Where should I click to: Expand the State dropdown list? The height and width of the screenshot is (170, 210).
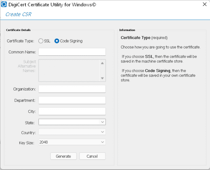click(102, 122)
